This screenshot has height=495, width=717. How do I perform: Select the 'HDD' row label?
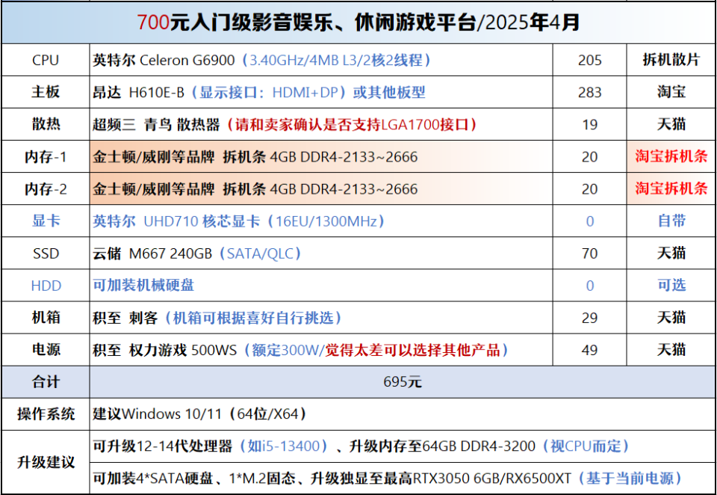[46, 286]
